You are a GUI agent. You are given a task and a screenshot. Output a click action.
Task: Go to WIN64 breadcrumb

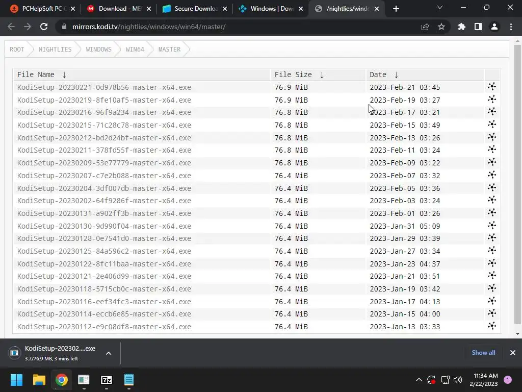click(x=135, y=50)
